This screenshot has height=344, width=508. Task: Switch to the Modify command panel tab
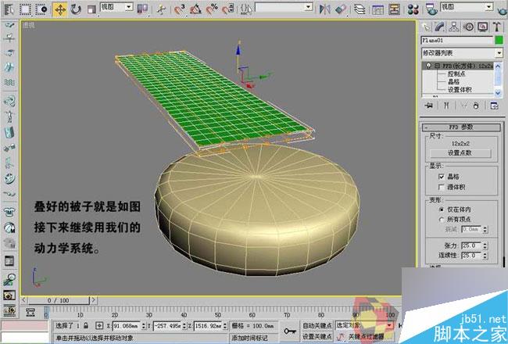[x=440, y=27]
